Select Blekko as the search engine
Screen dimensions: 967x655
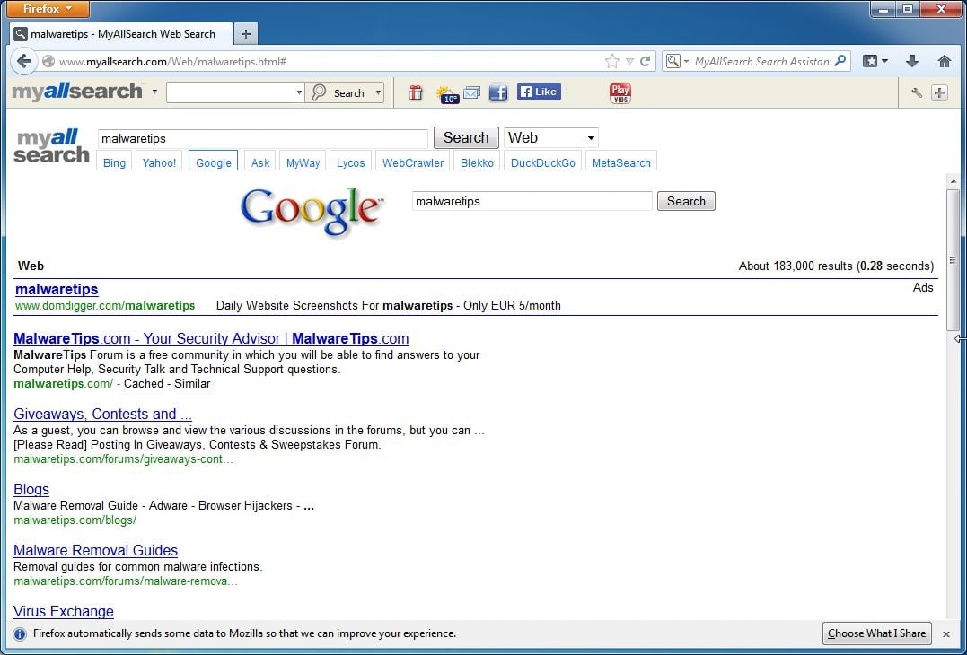click(x=477, y=162)
